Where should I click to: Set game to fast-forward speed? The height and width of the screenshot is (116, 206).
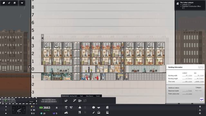(x=6, y=113)
